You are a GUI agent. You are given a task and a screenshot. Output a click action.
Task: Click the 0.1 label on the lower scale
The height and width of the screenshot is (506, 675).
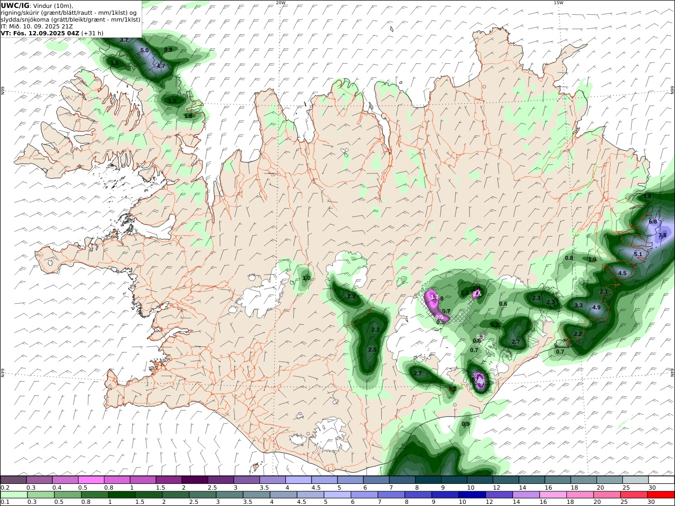[4, 502]
